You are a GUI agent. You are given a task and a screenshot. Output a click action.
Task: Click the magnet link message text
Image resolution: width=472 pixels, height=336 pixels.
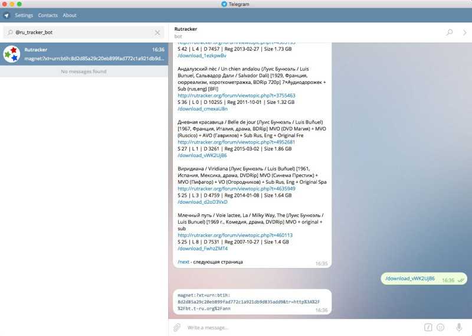(x=248, y=302)
